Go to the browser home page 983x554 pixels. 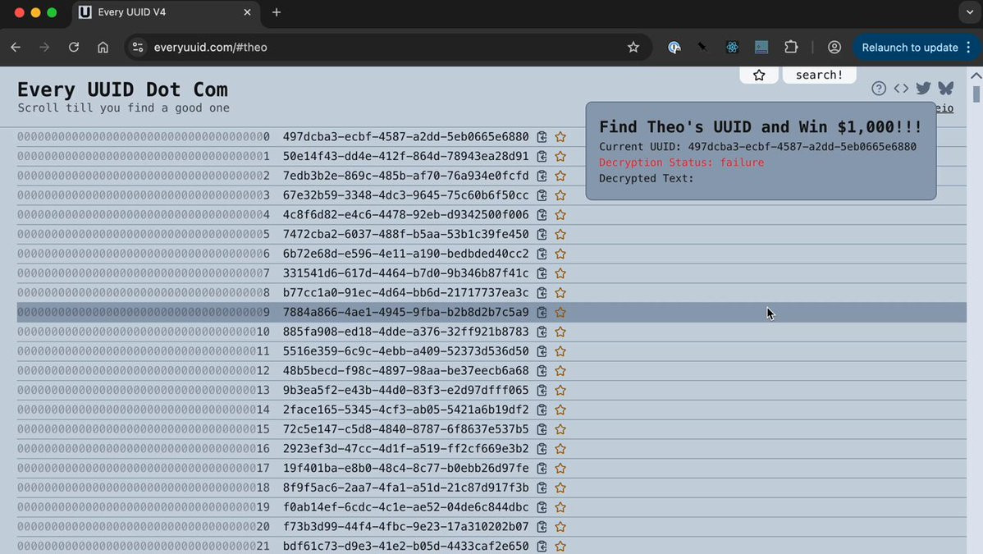103,47
